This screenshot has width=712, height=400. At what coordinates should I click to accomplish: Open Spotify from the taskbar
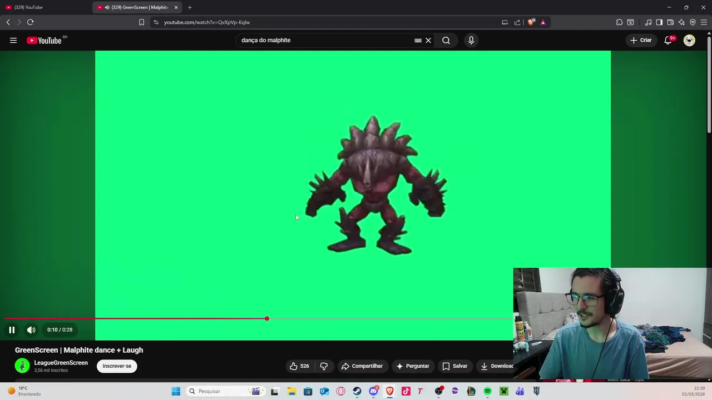pyautogui.click(x=487, y=391)
